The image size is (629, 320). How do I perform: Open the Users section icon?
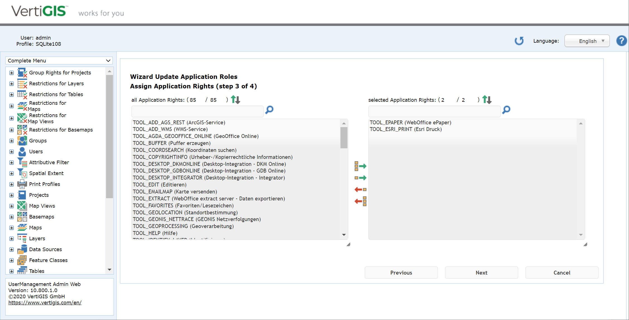(x=22, y=151)
